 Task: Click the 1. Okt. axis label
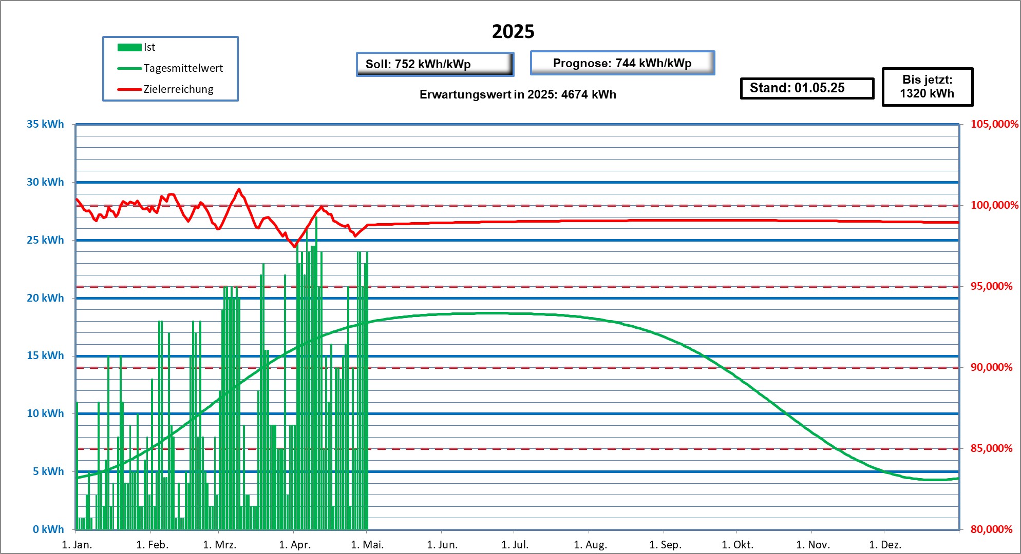click(738, 545)
